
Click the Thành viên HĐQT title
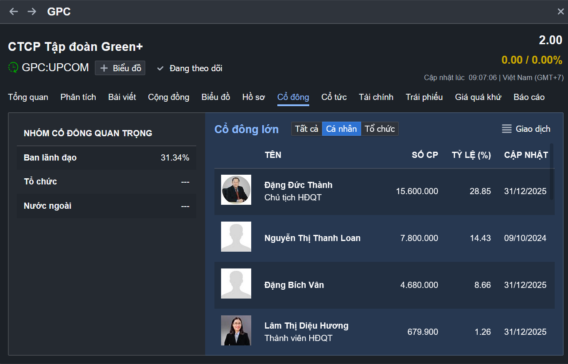click(x=298, y=338)
